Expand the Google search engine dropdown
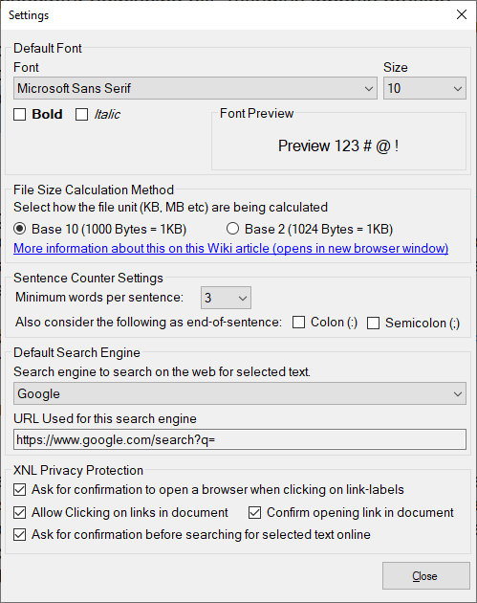Image resolution: width=477 pixels, height=603 pixels. point(240,393)
